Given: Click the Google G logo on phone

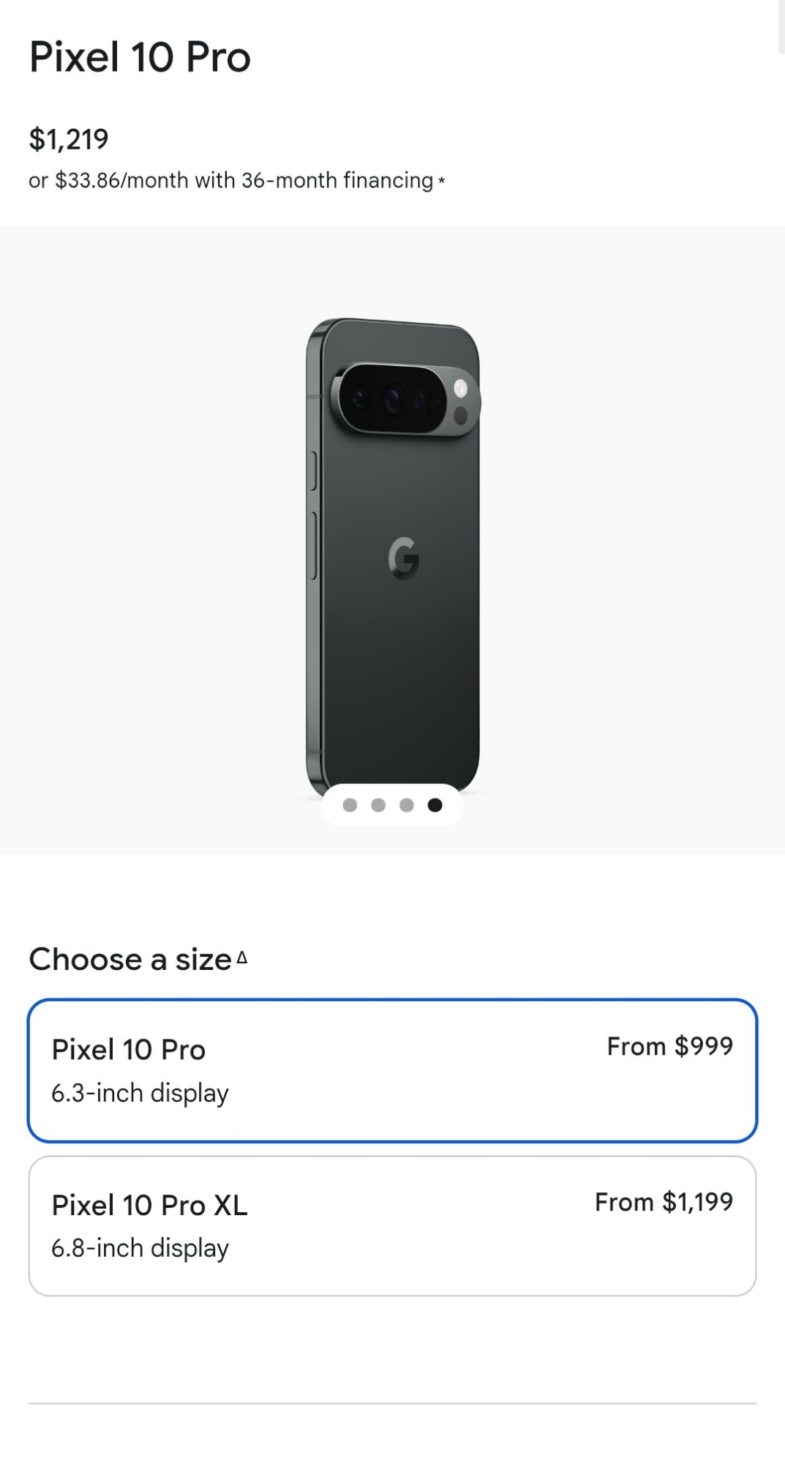Looking at the screenshot, I should (x=404, y=559).
